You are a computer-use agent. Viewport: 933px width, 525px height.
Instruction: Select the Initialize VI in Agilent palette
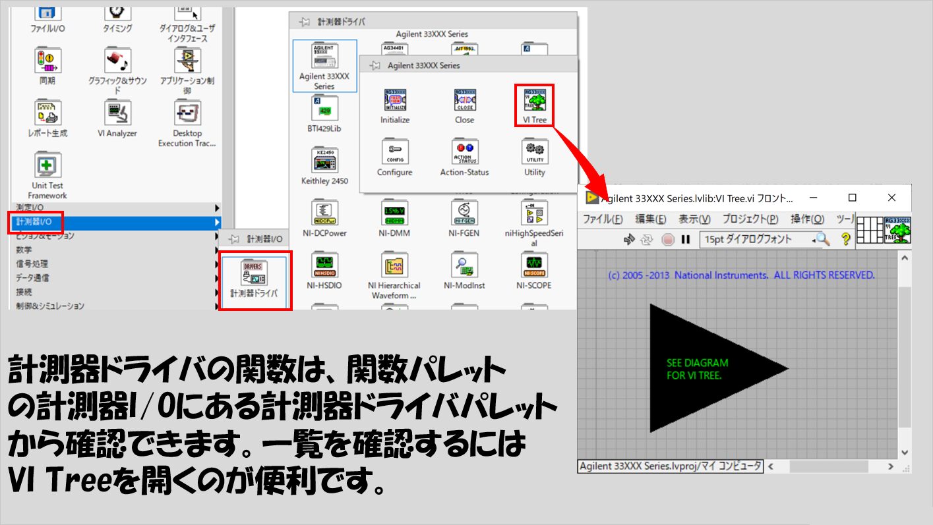(x=395, y=99)
